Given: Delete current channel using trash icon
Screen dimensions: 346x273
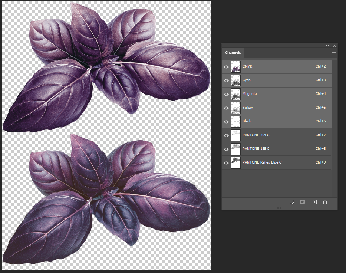Looking at the screenshot, I should (325, 202).
